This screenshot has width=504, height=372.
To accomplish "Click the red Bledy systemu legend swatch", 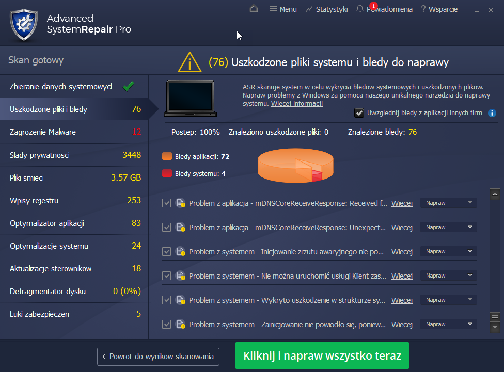I will [x=167, y=173].
